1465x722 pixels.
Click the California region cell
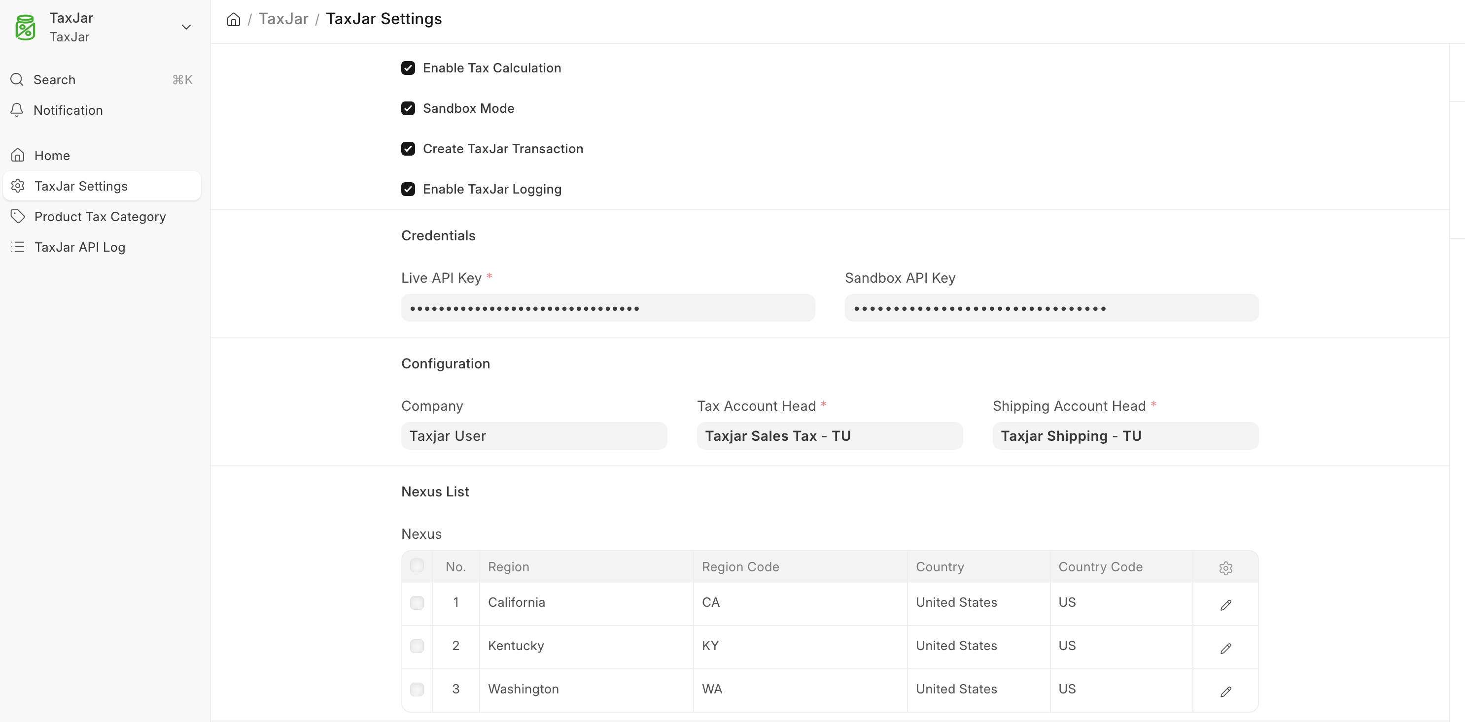[x=586, y=603]
